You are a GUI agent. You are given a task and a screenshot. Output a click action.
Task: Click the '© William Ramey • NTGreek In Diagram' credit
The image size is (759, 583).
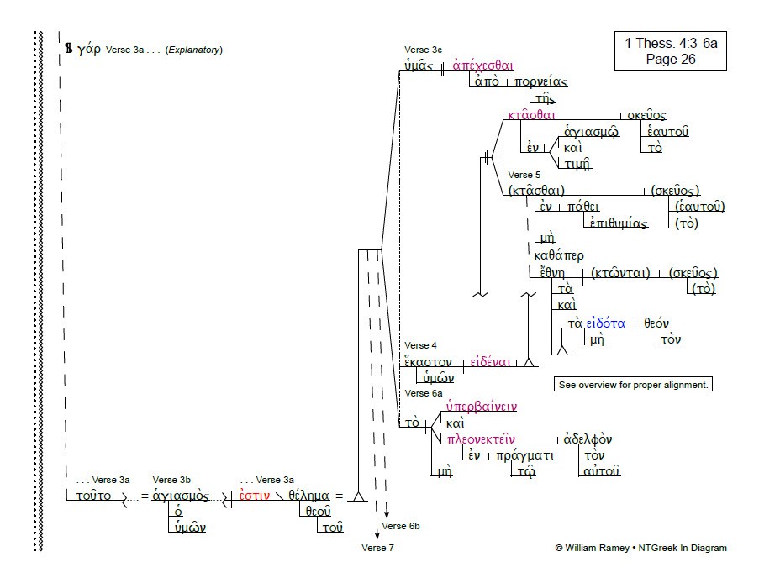click(640, 548)
